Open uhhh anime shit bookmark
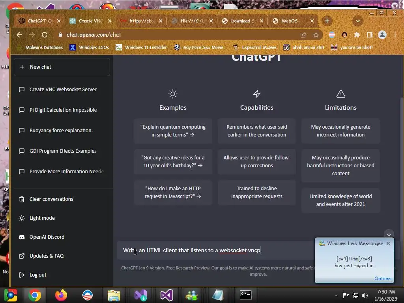The width and height of the screenshot is (404, 303). pyautogui.click(x=304, y=47)
